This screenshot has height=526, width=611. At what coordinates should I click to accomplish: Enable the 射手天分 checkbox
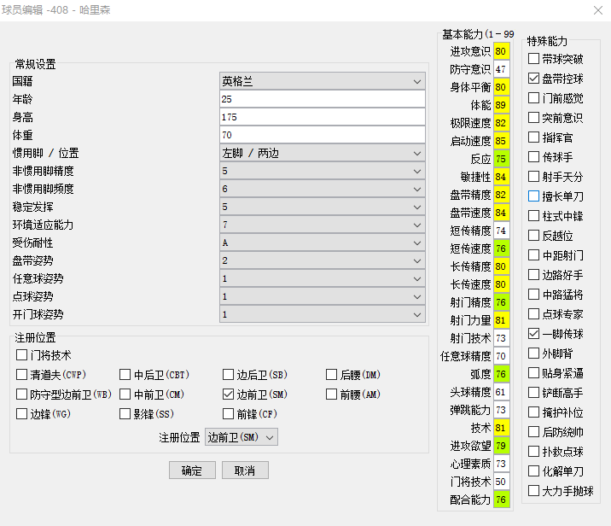[534, 177]
